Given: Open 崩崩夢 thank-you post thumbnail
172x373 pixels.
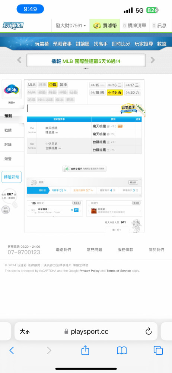Looking at the screenshot, I should point(94,210).
